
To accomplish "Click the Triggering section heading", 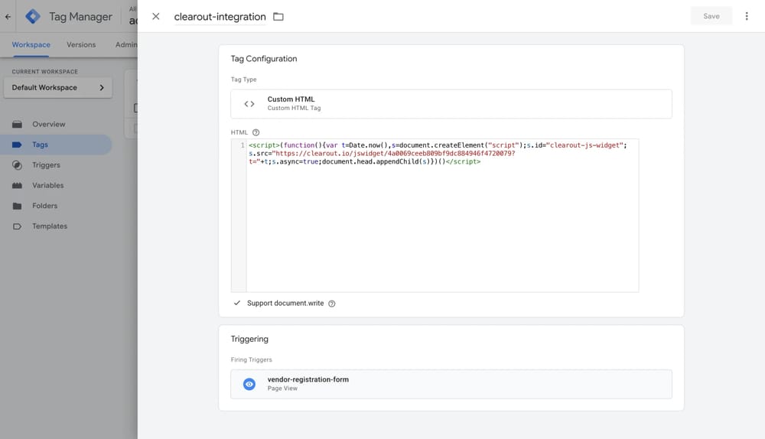I will (x=249, y=339).
